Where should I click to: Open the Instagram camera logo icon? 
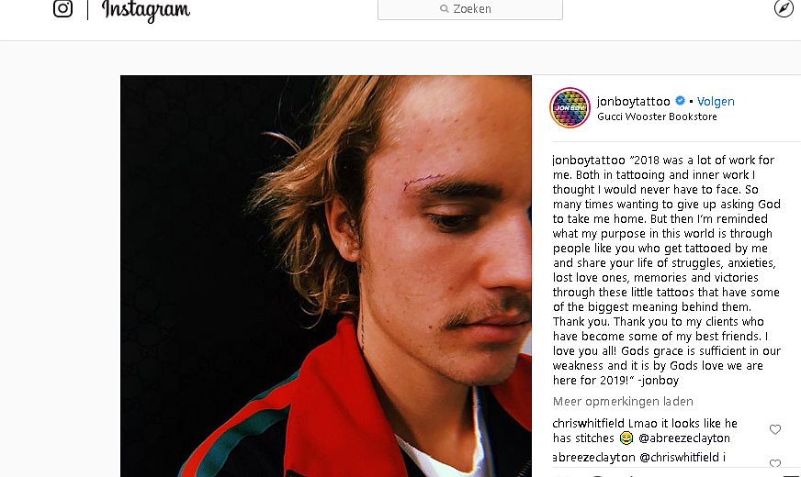pos(62,8)
